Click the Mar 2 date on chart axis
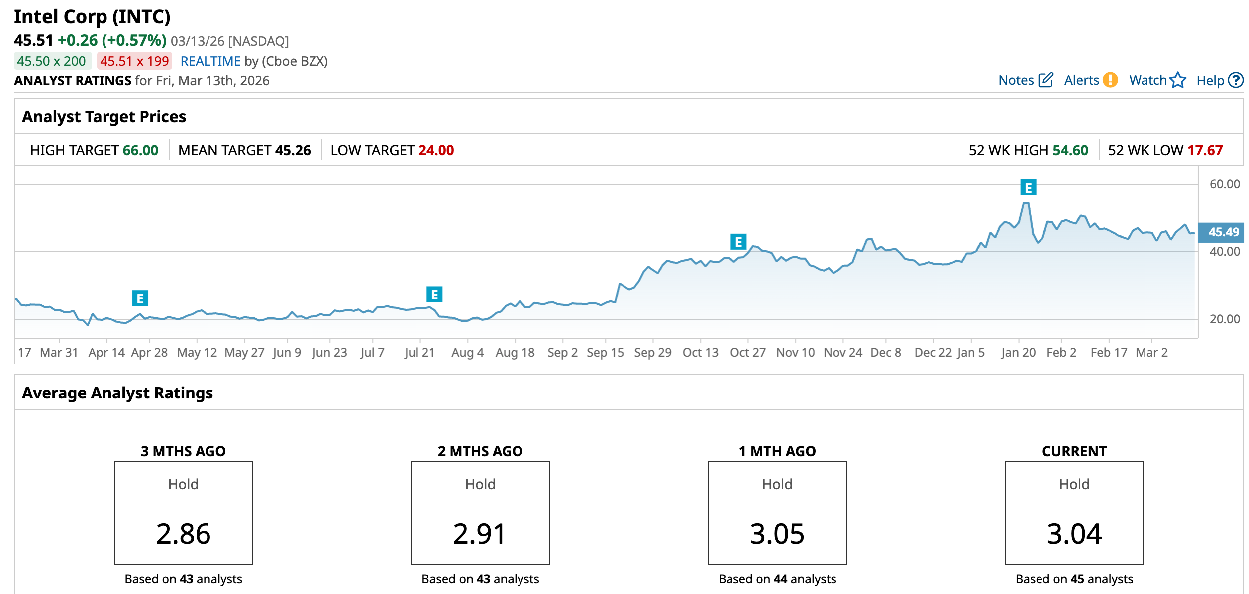The height and width of the screenshot is (594, 1249). pos(1151,353)
